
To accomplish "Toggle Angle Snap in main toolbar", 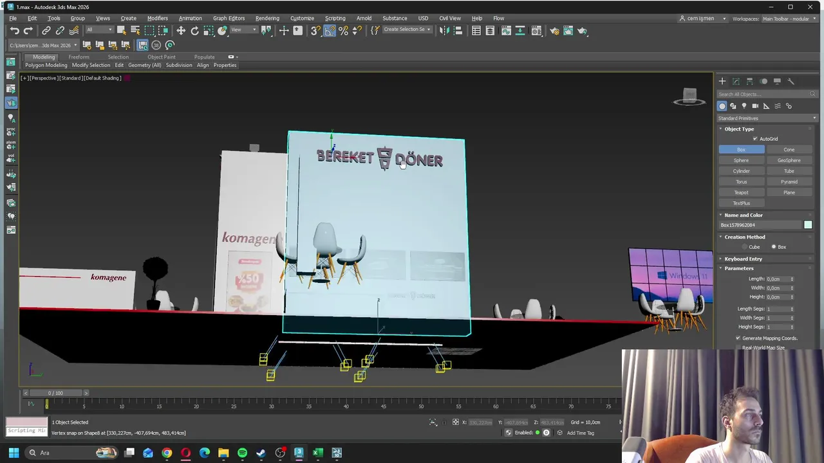I will [330, 31].
